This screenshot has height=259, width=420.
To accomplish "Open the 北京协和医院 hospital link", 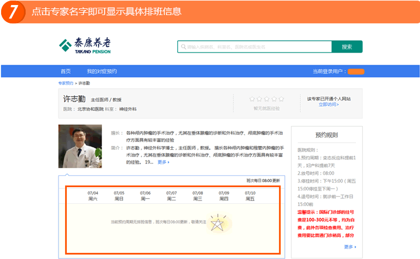I will 91,109.
